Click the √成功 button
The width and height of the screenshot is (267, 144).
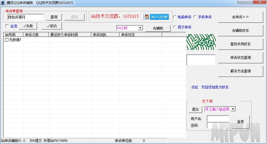pyautogui.click(x=52, y=26)
